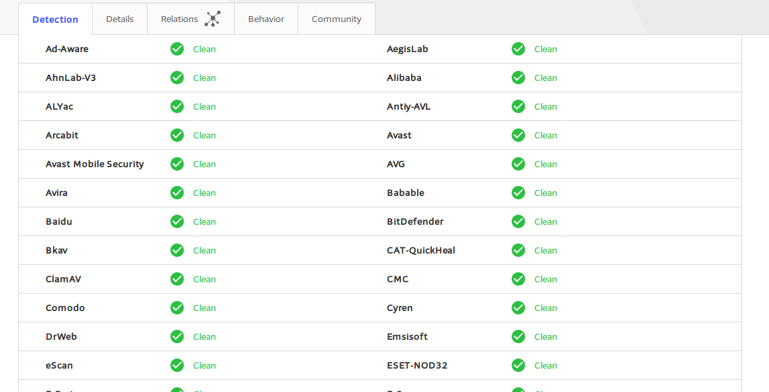Select the Detection tab

click(x=56, y=19)
